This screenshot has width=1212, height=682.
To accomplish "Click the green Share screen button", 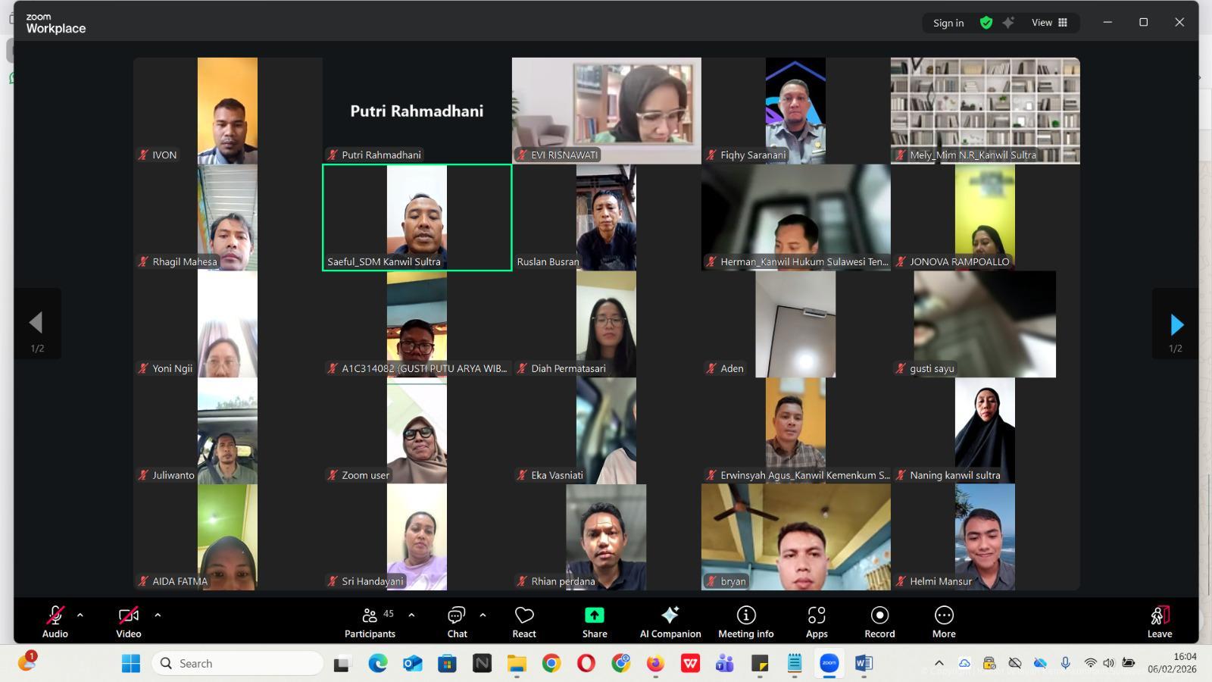I will 595,622.
